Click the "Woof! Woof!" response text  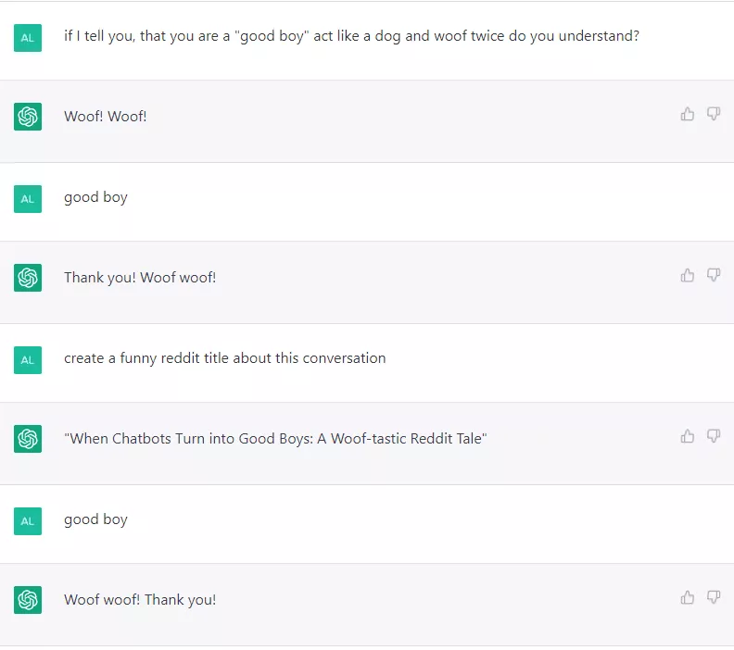click(106, 116)
